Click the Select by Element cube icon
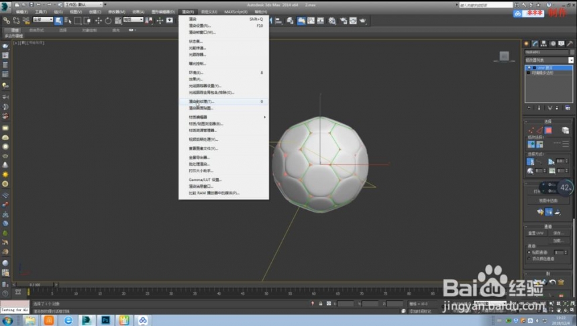The width and height of the screenshot is (577, 326). tap(565, 130)
